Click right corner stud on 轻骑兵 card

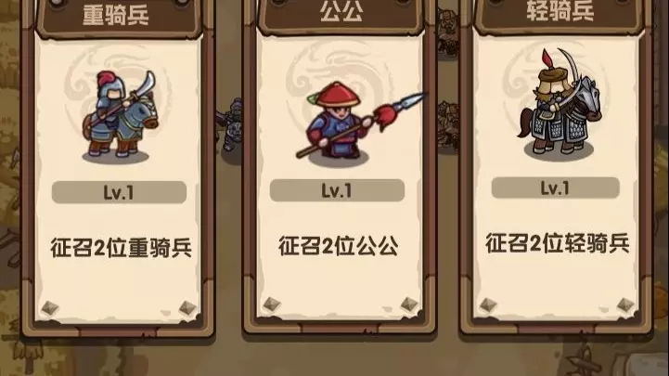[x=626, y=305]
